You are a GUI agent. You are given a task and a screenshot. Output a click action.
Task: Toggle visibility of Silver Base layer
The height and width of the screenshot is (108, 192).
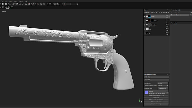[x=147, y=25]
